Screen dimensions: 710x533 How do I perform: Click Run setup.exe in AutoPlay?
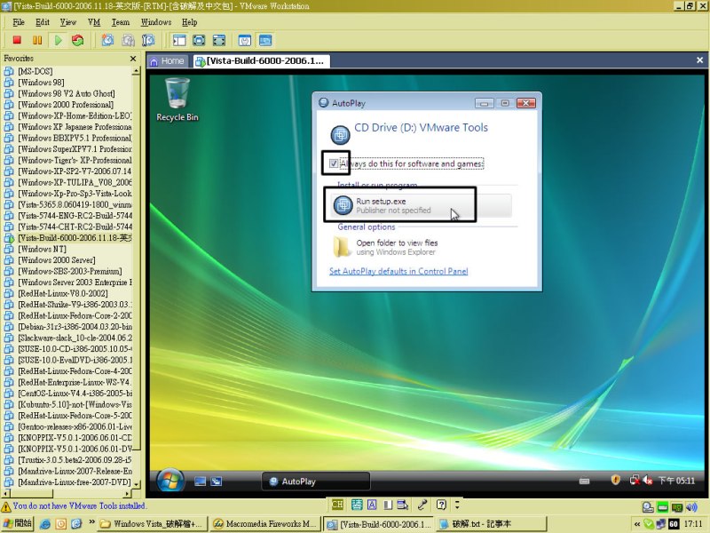pos(421,206)
